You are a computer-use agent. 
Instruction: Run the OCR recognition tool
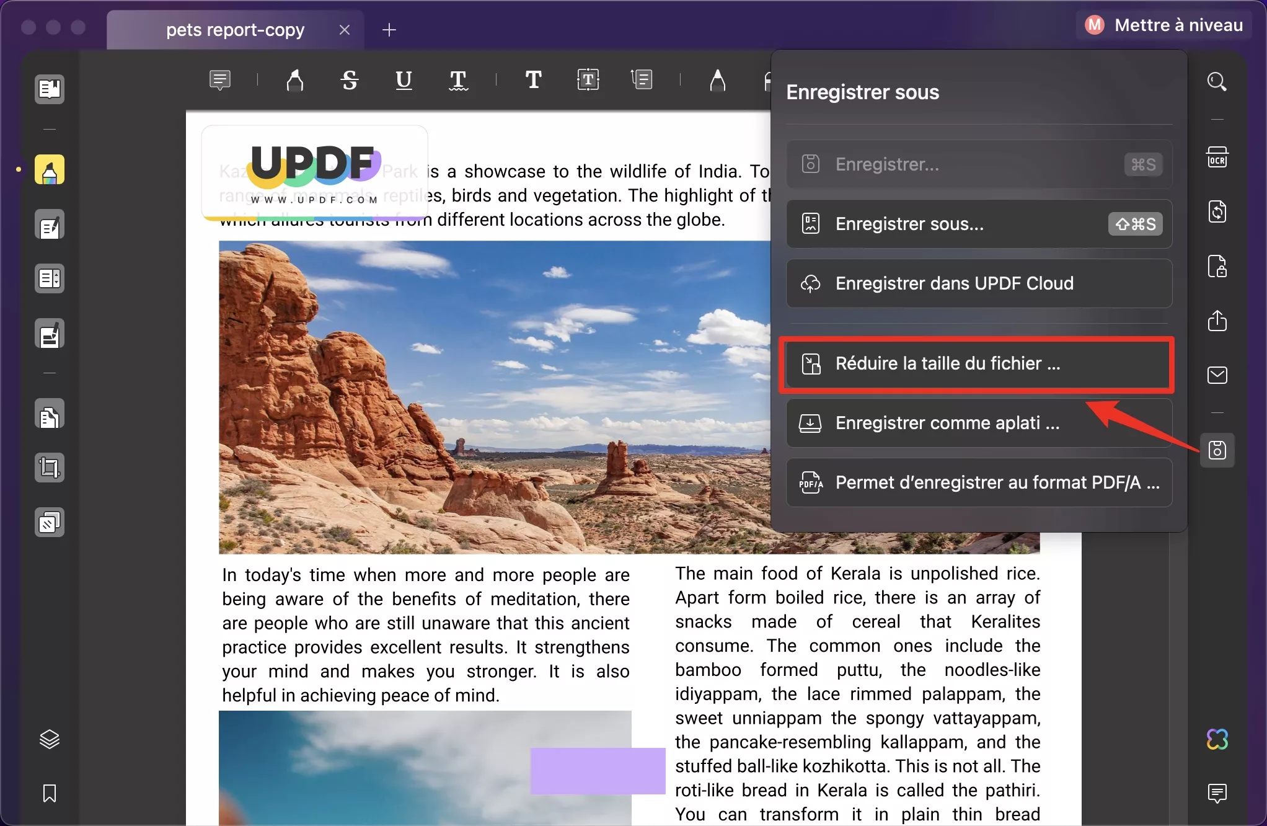(x=1217, y=158)
